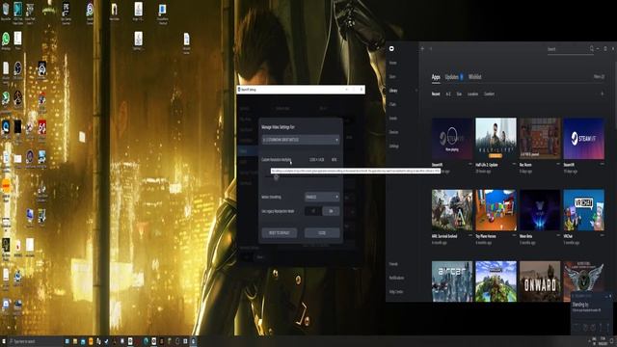Open options menu for Half-Life 2: Update

514,165
